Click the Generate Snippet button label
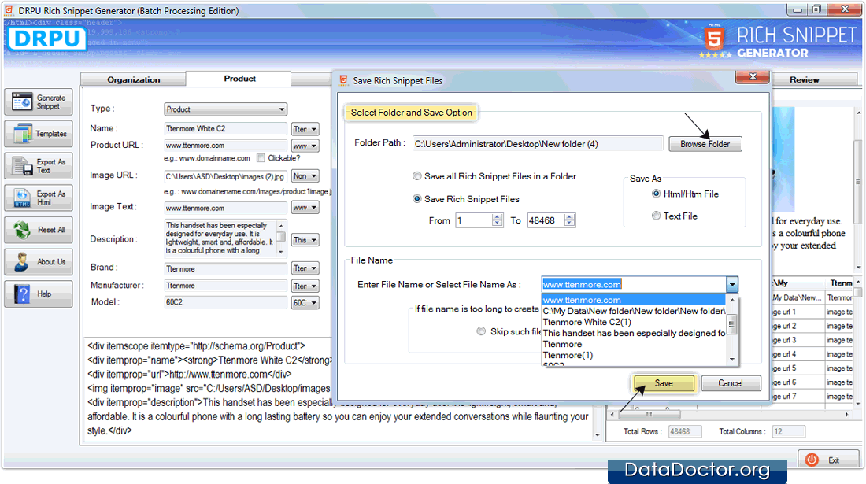Image resolution: width=866 pixels, height=484 pixels. tap(51, 102)
